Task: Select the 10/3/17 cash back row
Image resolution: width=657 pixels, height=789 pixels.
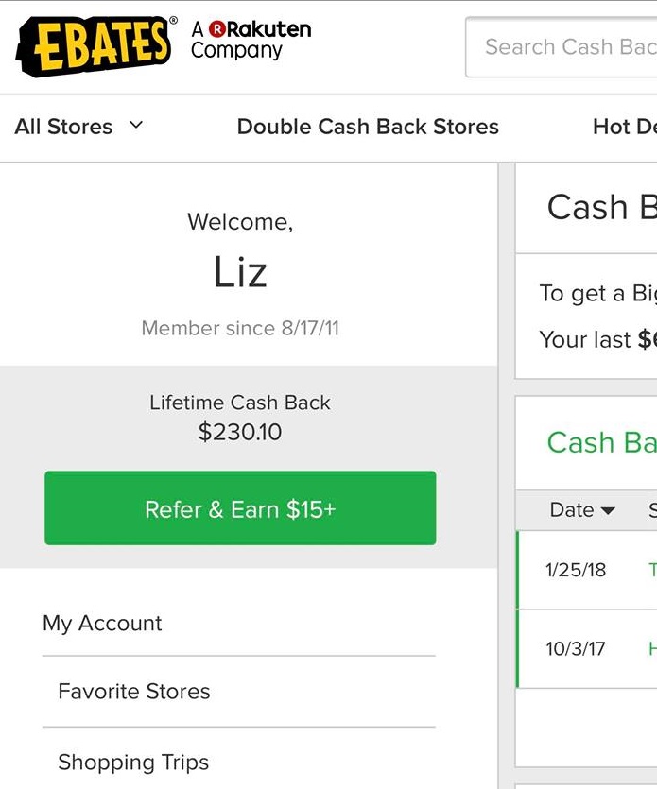Action: pyautogui.click(x=587, y=648)
